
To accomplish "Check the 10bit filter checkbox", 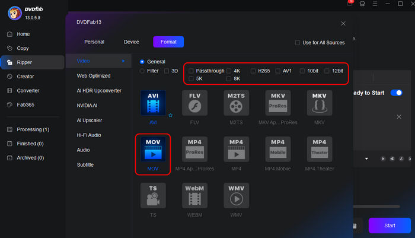I will (302, 71).
